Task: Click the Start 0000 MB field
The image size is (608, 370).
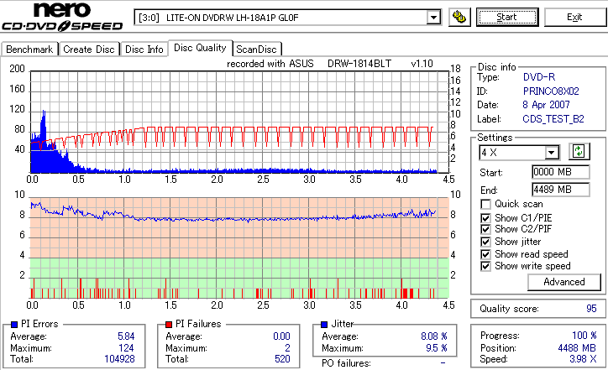Action: point(561,172)
